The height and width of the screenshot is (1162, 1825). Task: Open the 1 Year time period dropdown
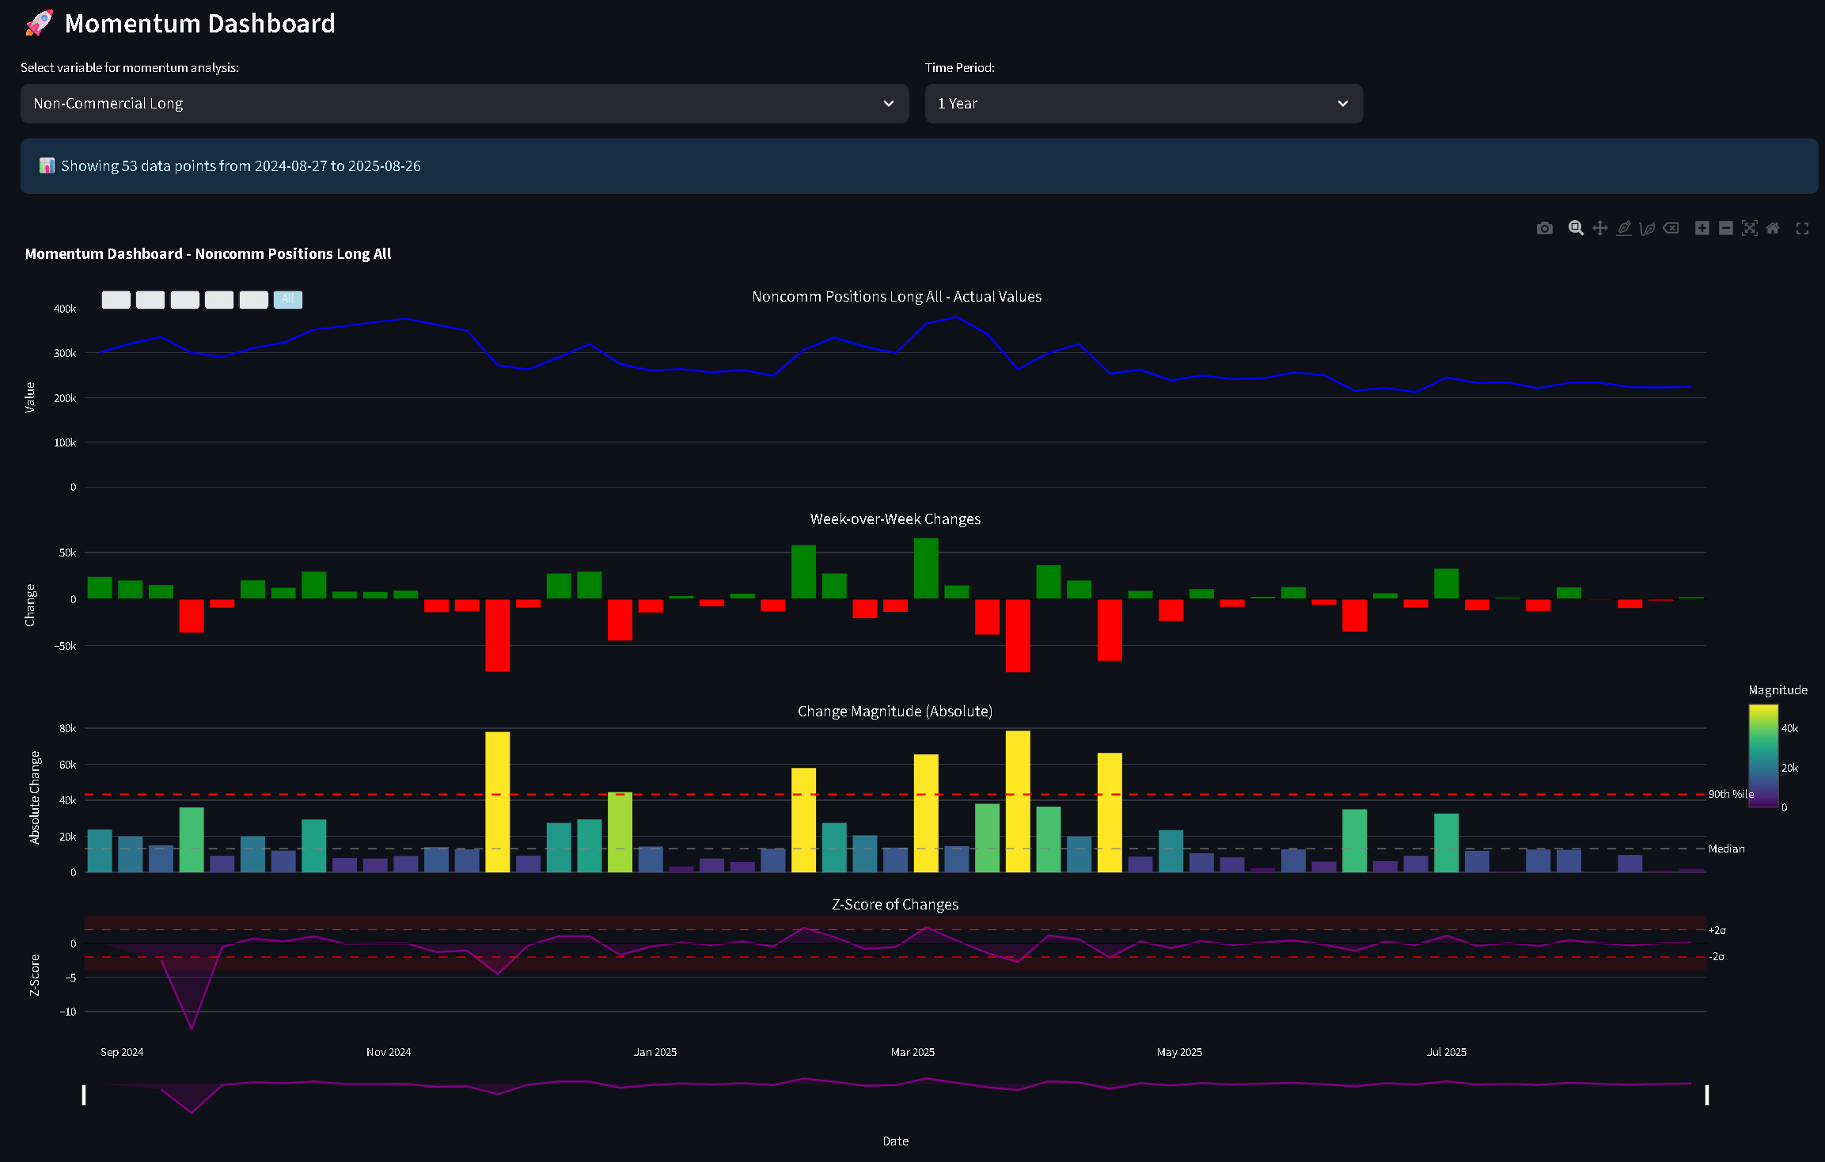(x=1143, y=104)
